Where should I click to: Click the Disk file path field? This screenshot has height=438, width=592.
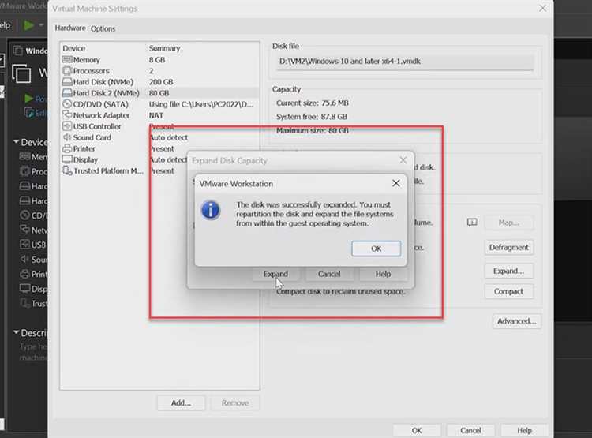(406, 62)
